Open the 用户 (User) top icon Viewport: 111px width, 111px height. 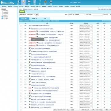(40, 2)
